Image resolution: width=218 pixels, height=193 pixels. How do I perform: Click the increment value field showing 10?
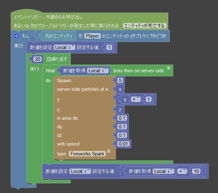[196, 171]
